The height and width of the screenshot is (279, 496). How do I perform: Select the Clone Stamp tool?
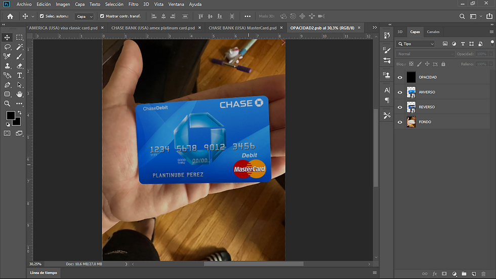(x=7, y=66)
